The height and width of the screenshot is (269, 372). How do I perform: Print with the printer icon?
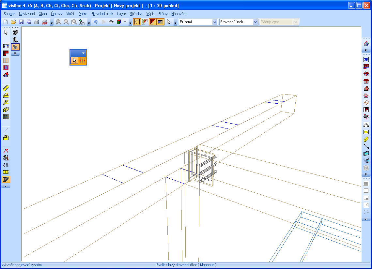click(x=37, y=22)
